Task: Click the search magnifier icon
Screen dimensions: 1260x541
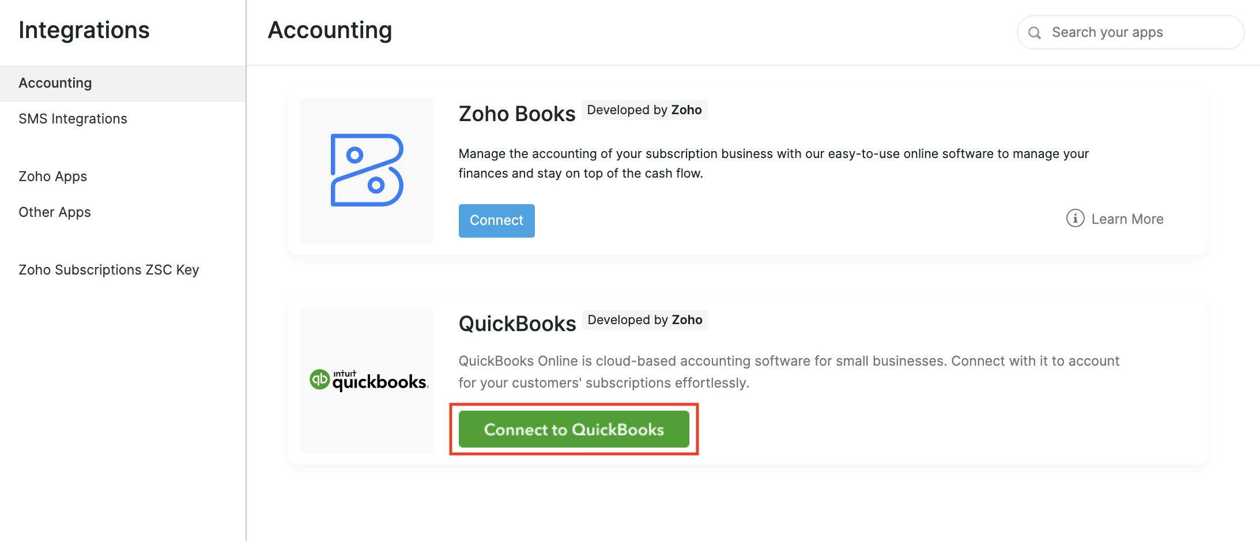Action: 1035,33
